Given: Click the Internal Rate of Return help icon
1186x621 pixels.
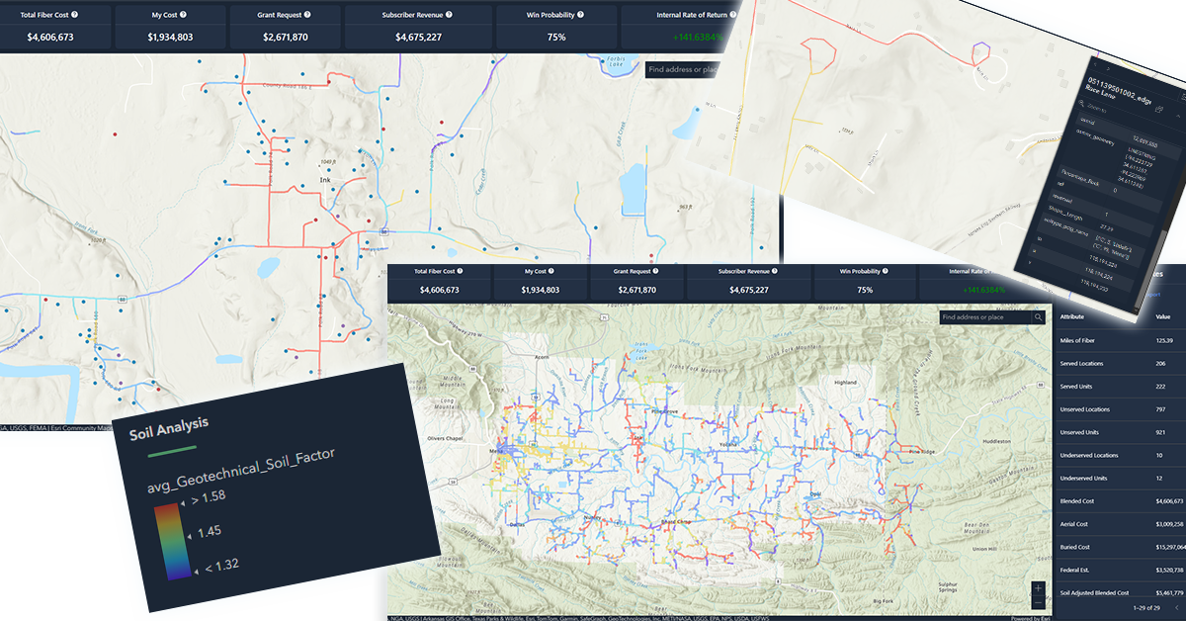Looking at the screenshot, I should [734, 16].
